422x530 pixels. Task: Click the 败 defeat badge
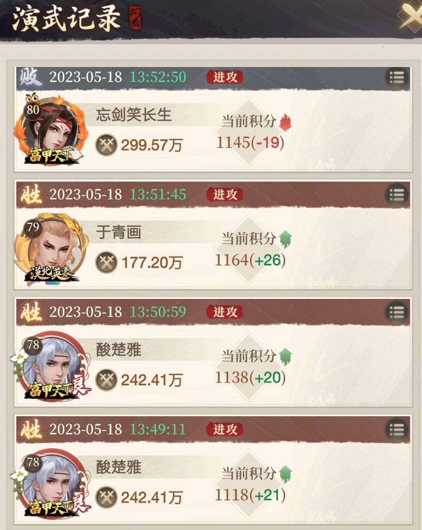click(30, 78)
